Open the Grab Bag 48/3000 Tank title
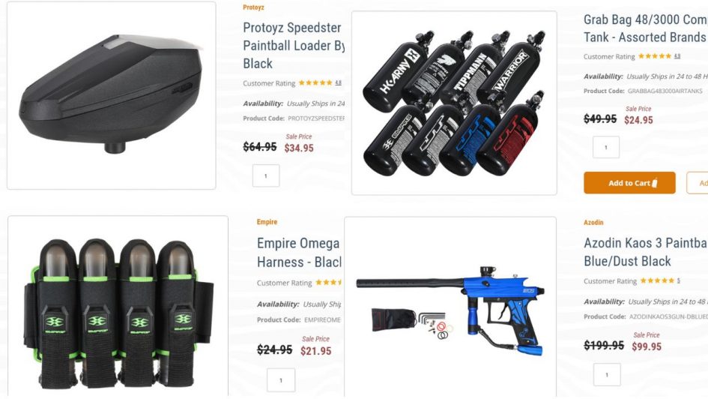Image resolution: width=708 pixels, height=399 pixels. [x=646, y=28]
